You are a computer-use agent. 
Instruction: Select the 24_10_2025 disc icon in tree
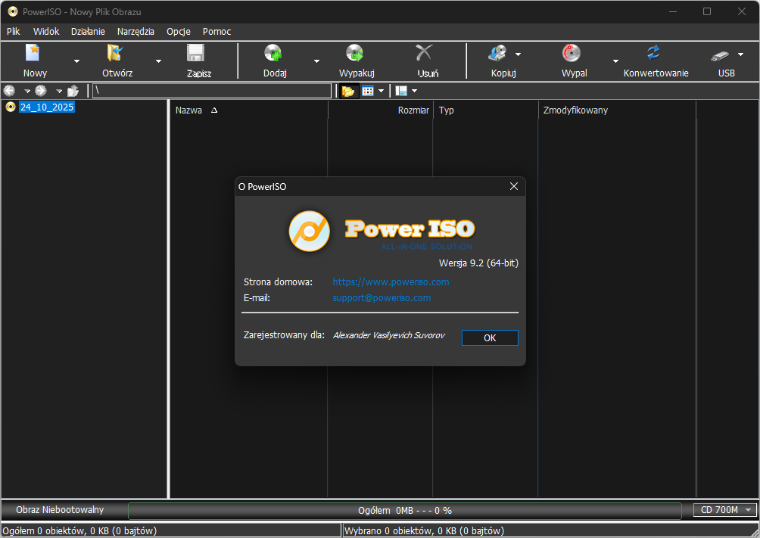tap(11, 107)
